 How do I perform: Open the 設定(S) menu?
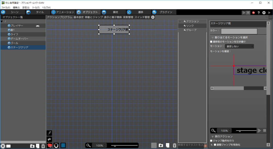click(26, 7)
